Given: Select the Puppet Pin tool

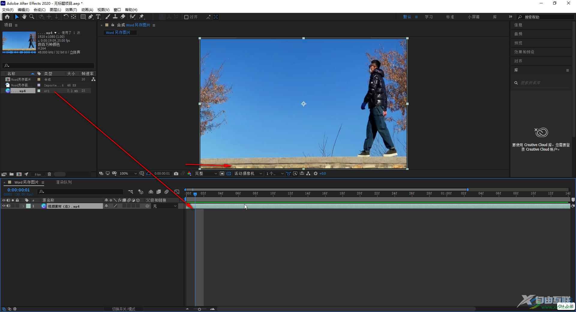Looking at the screenshot, I should click(x=142, y=17).
